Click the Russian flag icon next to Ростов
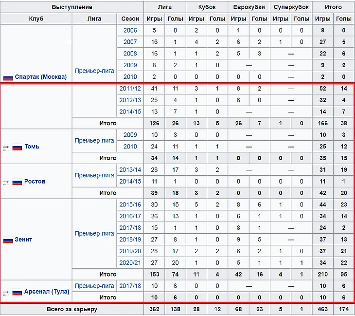The width and height of the screenshot is (355, 316). (x=18, y=182)
